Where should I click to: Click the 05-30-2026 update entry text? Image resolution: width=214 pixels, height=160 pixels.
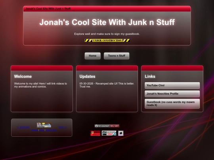107,85
